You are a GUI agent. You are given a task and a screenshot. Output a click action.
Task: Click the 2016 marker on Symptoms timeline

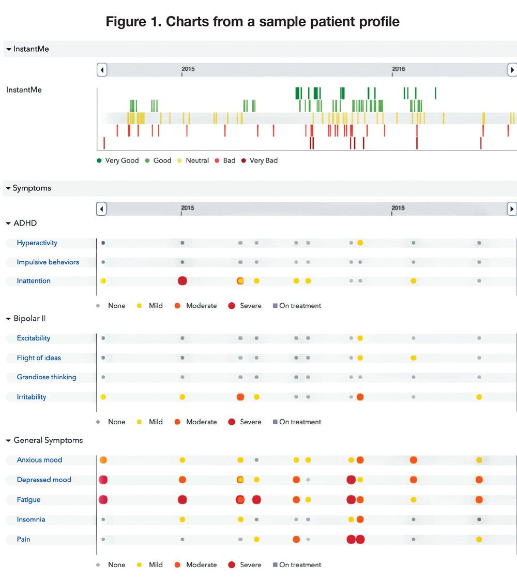[x=398, y=209]
